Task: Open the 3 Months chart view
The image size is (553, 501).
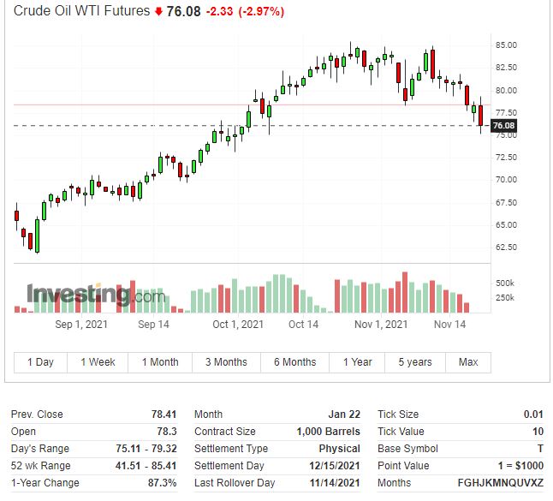Action: (x=226, y=362)
